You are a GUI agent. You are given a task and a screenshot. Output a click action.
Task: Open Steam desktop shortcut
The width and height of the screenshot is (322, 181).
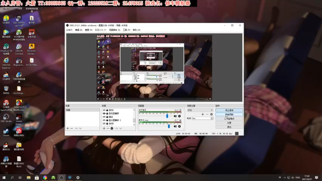coord(6,132)
